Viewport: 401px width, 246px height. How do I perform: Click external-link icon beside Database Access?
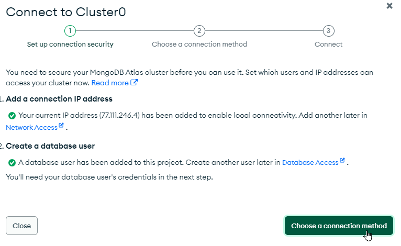(x=342, y=160)
